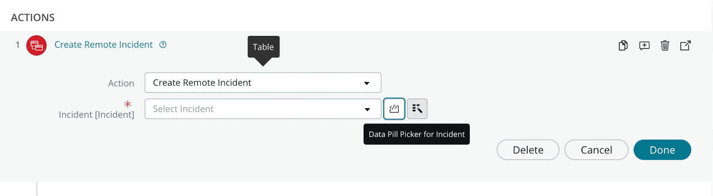Expand the Select Incident dropdown
This screenshot has height=196, width=713.
tap(254, 109)
